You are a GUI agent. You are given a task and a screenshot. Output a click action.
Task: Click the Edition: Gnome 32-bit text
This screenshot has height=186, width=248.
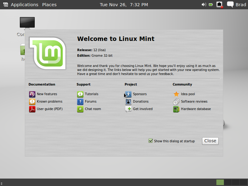95,55
